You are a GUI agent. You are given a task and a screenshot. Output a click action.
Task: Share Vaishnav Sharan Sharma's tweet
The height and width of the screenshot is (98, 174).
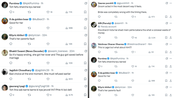point(171,52)
